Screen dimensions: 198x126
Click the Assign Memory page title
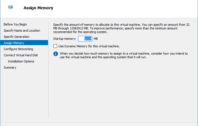click(x=38, y=8)
